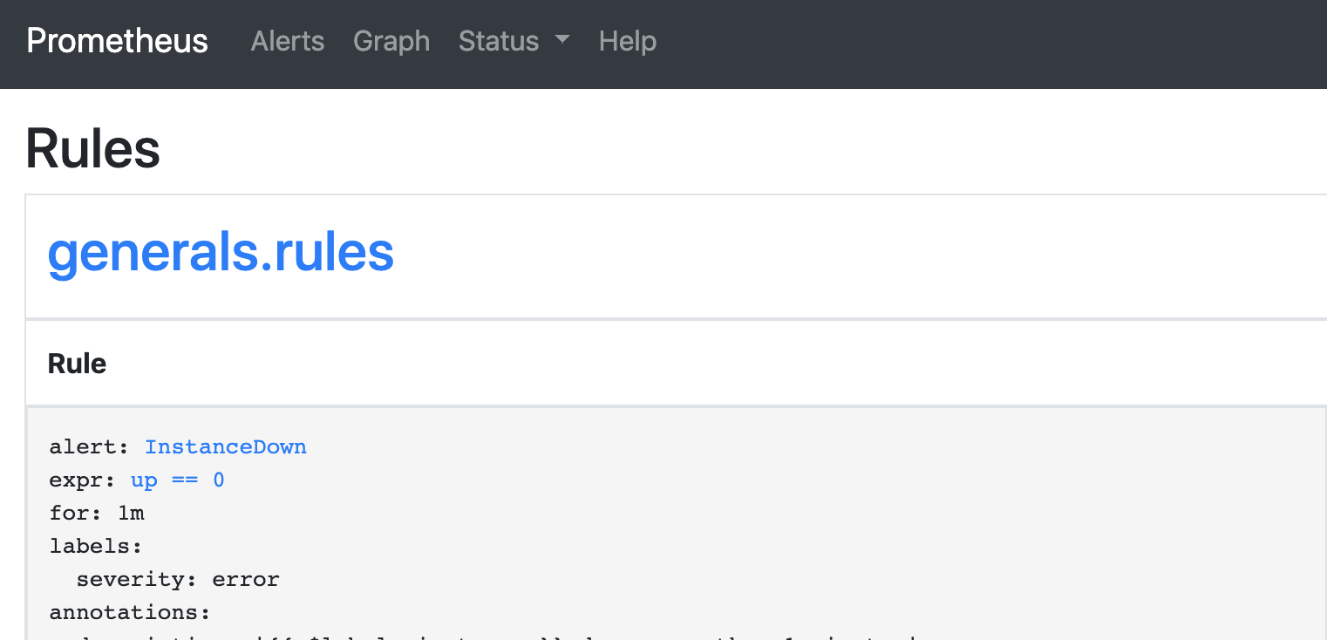Viewport: 1327px width, 640px height.
Task: Open the generals.rules group link
Action: 221,253
